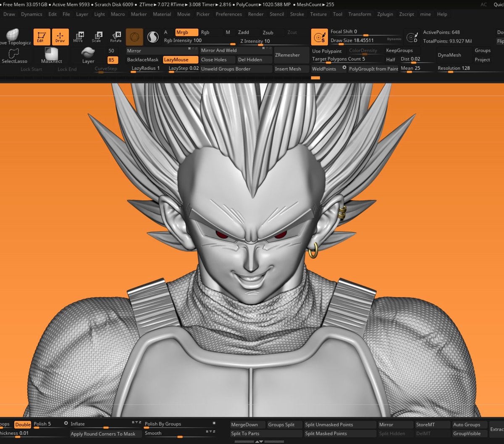Click Mirror And Weld
504x444 pixels.
coord(236,50)
